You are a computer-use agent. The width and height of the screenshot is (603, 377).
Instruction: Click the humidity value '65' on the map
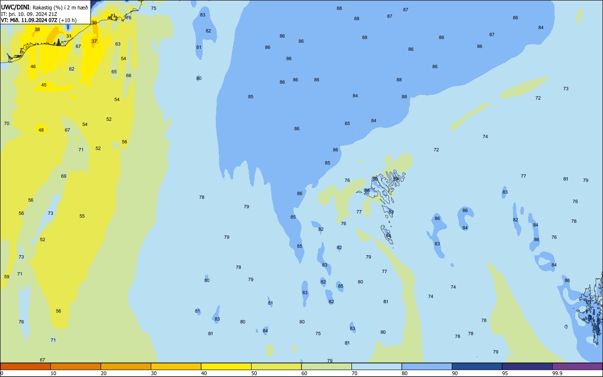pyautogui.click(x=114, y=71)
